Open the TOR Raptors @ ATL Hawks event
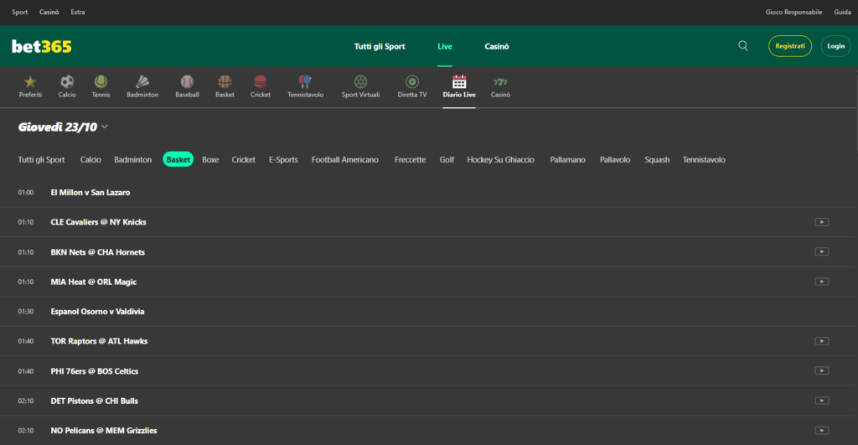 99,341
